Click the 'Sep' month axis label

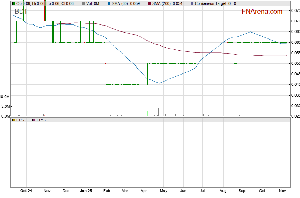(242, 191)
